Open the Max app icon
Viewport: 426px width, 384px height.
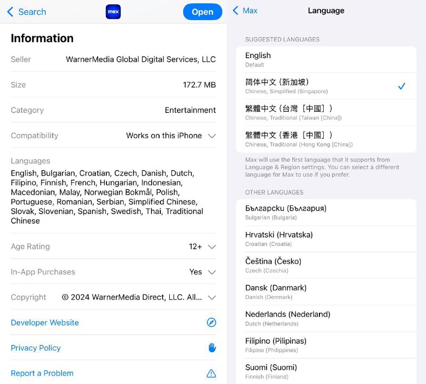(113, 12)
